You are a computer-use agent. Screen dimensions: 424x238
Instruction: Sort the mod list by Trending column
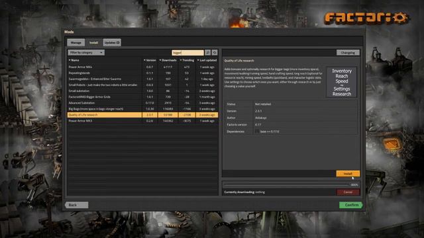click(187, 60)
